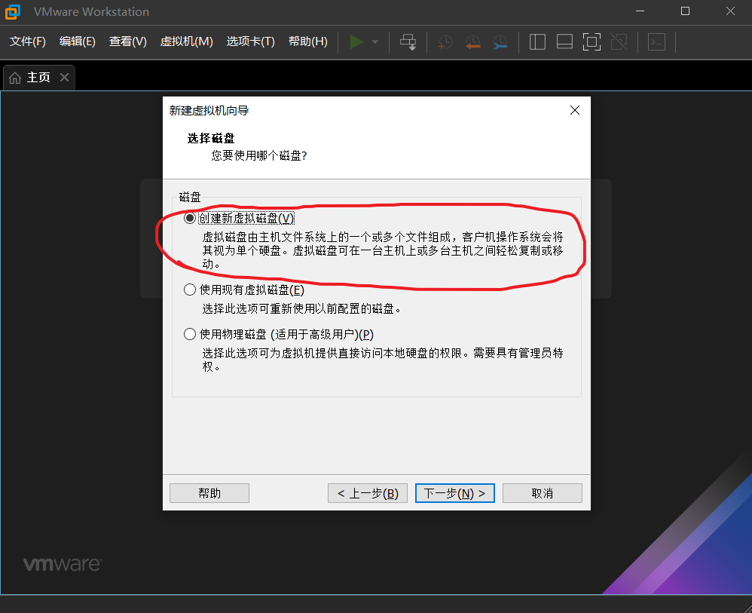The image size is (752, 613).
Task: Click the Unity mode toolbar icon
Action: coord(619,41)
